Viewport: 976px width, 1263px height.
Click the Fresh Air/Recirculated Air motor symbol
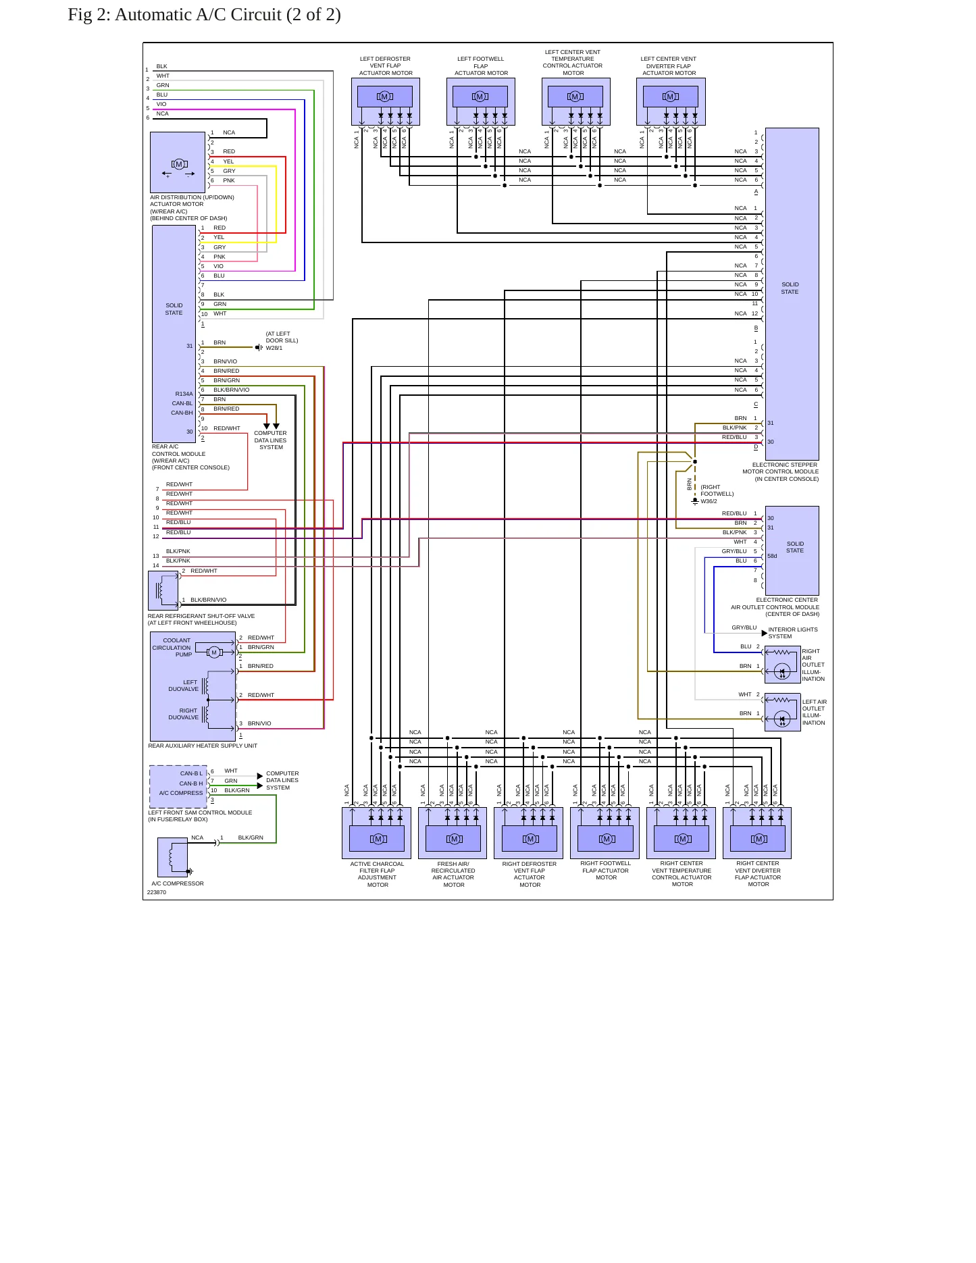point(455,839)
